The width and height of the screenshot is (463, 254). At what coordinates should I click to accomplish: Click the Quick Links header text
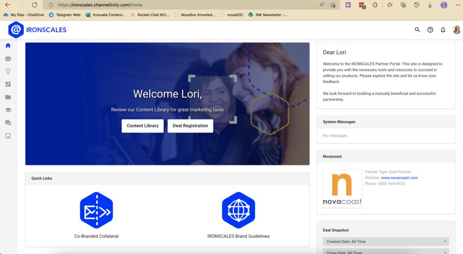42,178
